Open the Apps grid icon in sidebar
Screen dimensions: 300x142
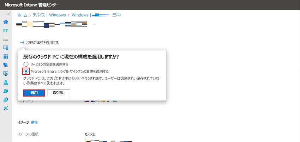(x=6, y=56)
